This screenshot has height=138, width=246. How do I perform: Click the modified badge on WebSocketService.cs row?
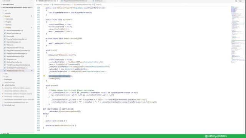(x=32, y=71)
